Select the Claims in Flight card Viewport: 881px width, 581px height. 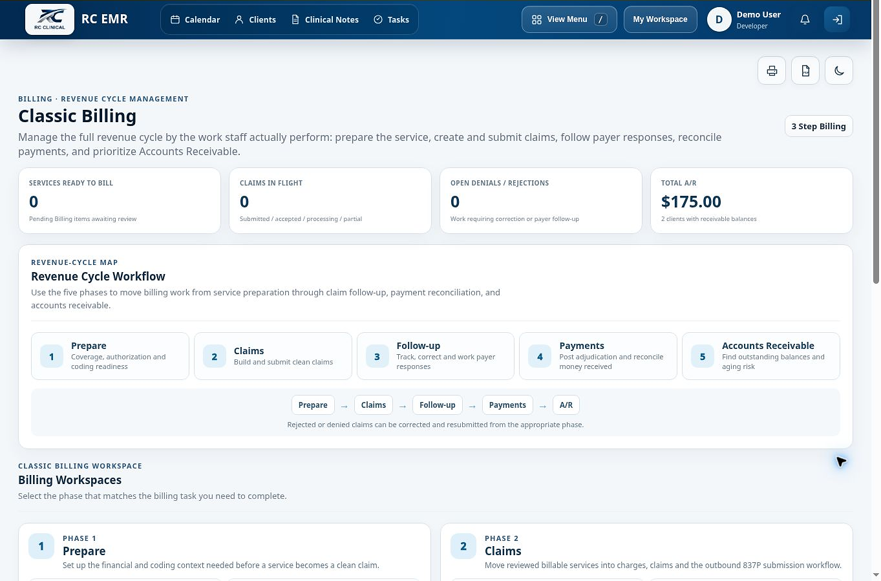[330, 200]
